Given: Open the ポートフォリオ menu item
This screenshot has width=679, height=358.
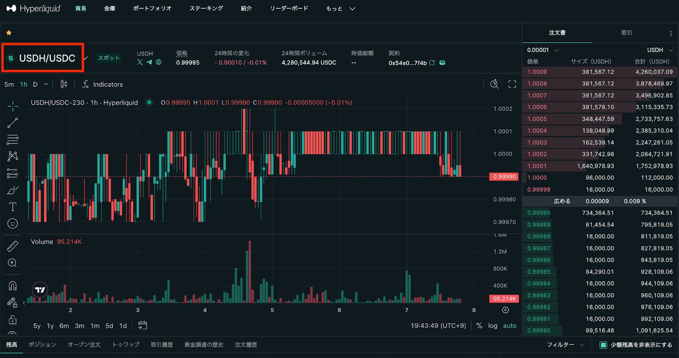Looking at the screenshot, I should pos(152,8).
